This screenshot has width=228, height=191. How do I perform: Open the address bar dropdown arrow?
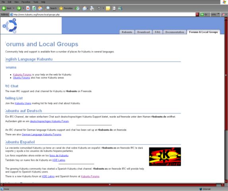(x=197, y=14)
